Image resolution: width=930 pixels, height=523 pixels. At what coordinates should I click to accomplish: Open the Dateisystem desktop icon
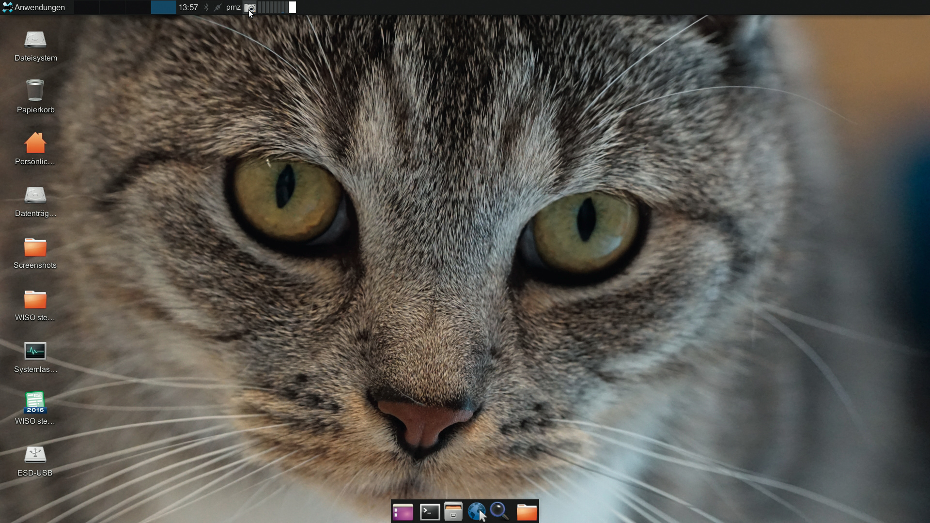(35, 40)
